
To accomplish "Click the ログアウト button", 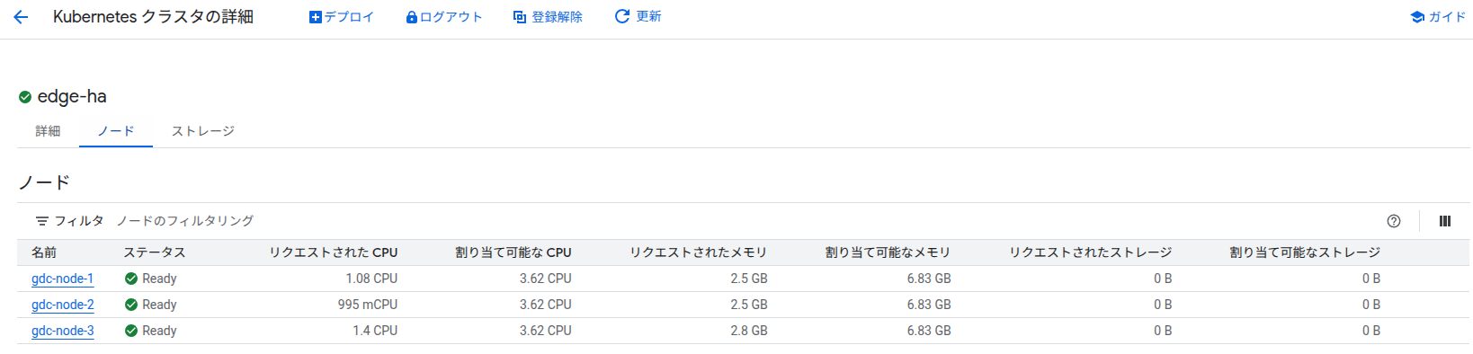I will (443, 17).
